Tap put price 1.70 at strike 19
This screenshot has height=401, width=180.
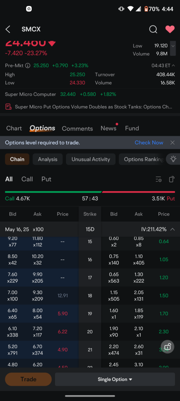[x=164, y=314]
